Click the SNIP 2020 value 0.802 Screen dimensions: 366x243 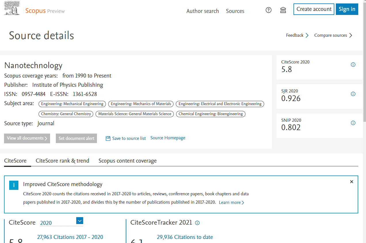291,128
